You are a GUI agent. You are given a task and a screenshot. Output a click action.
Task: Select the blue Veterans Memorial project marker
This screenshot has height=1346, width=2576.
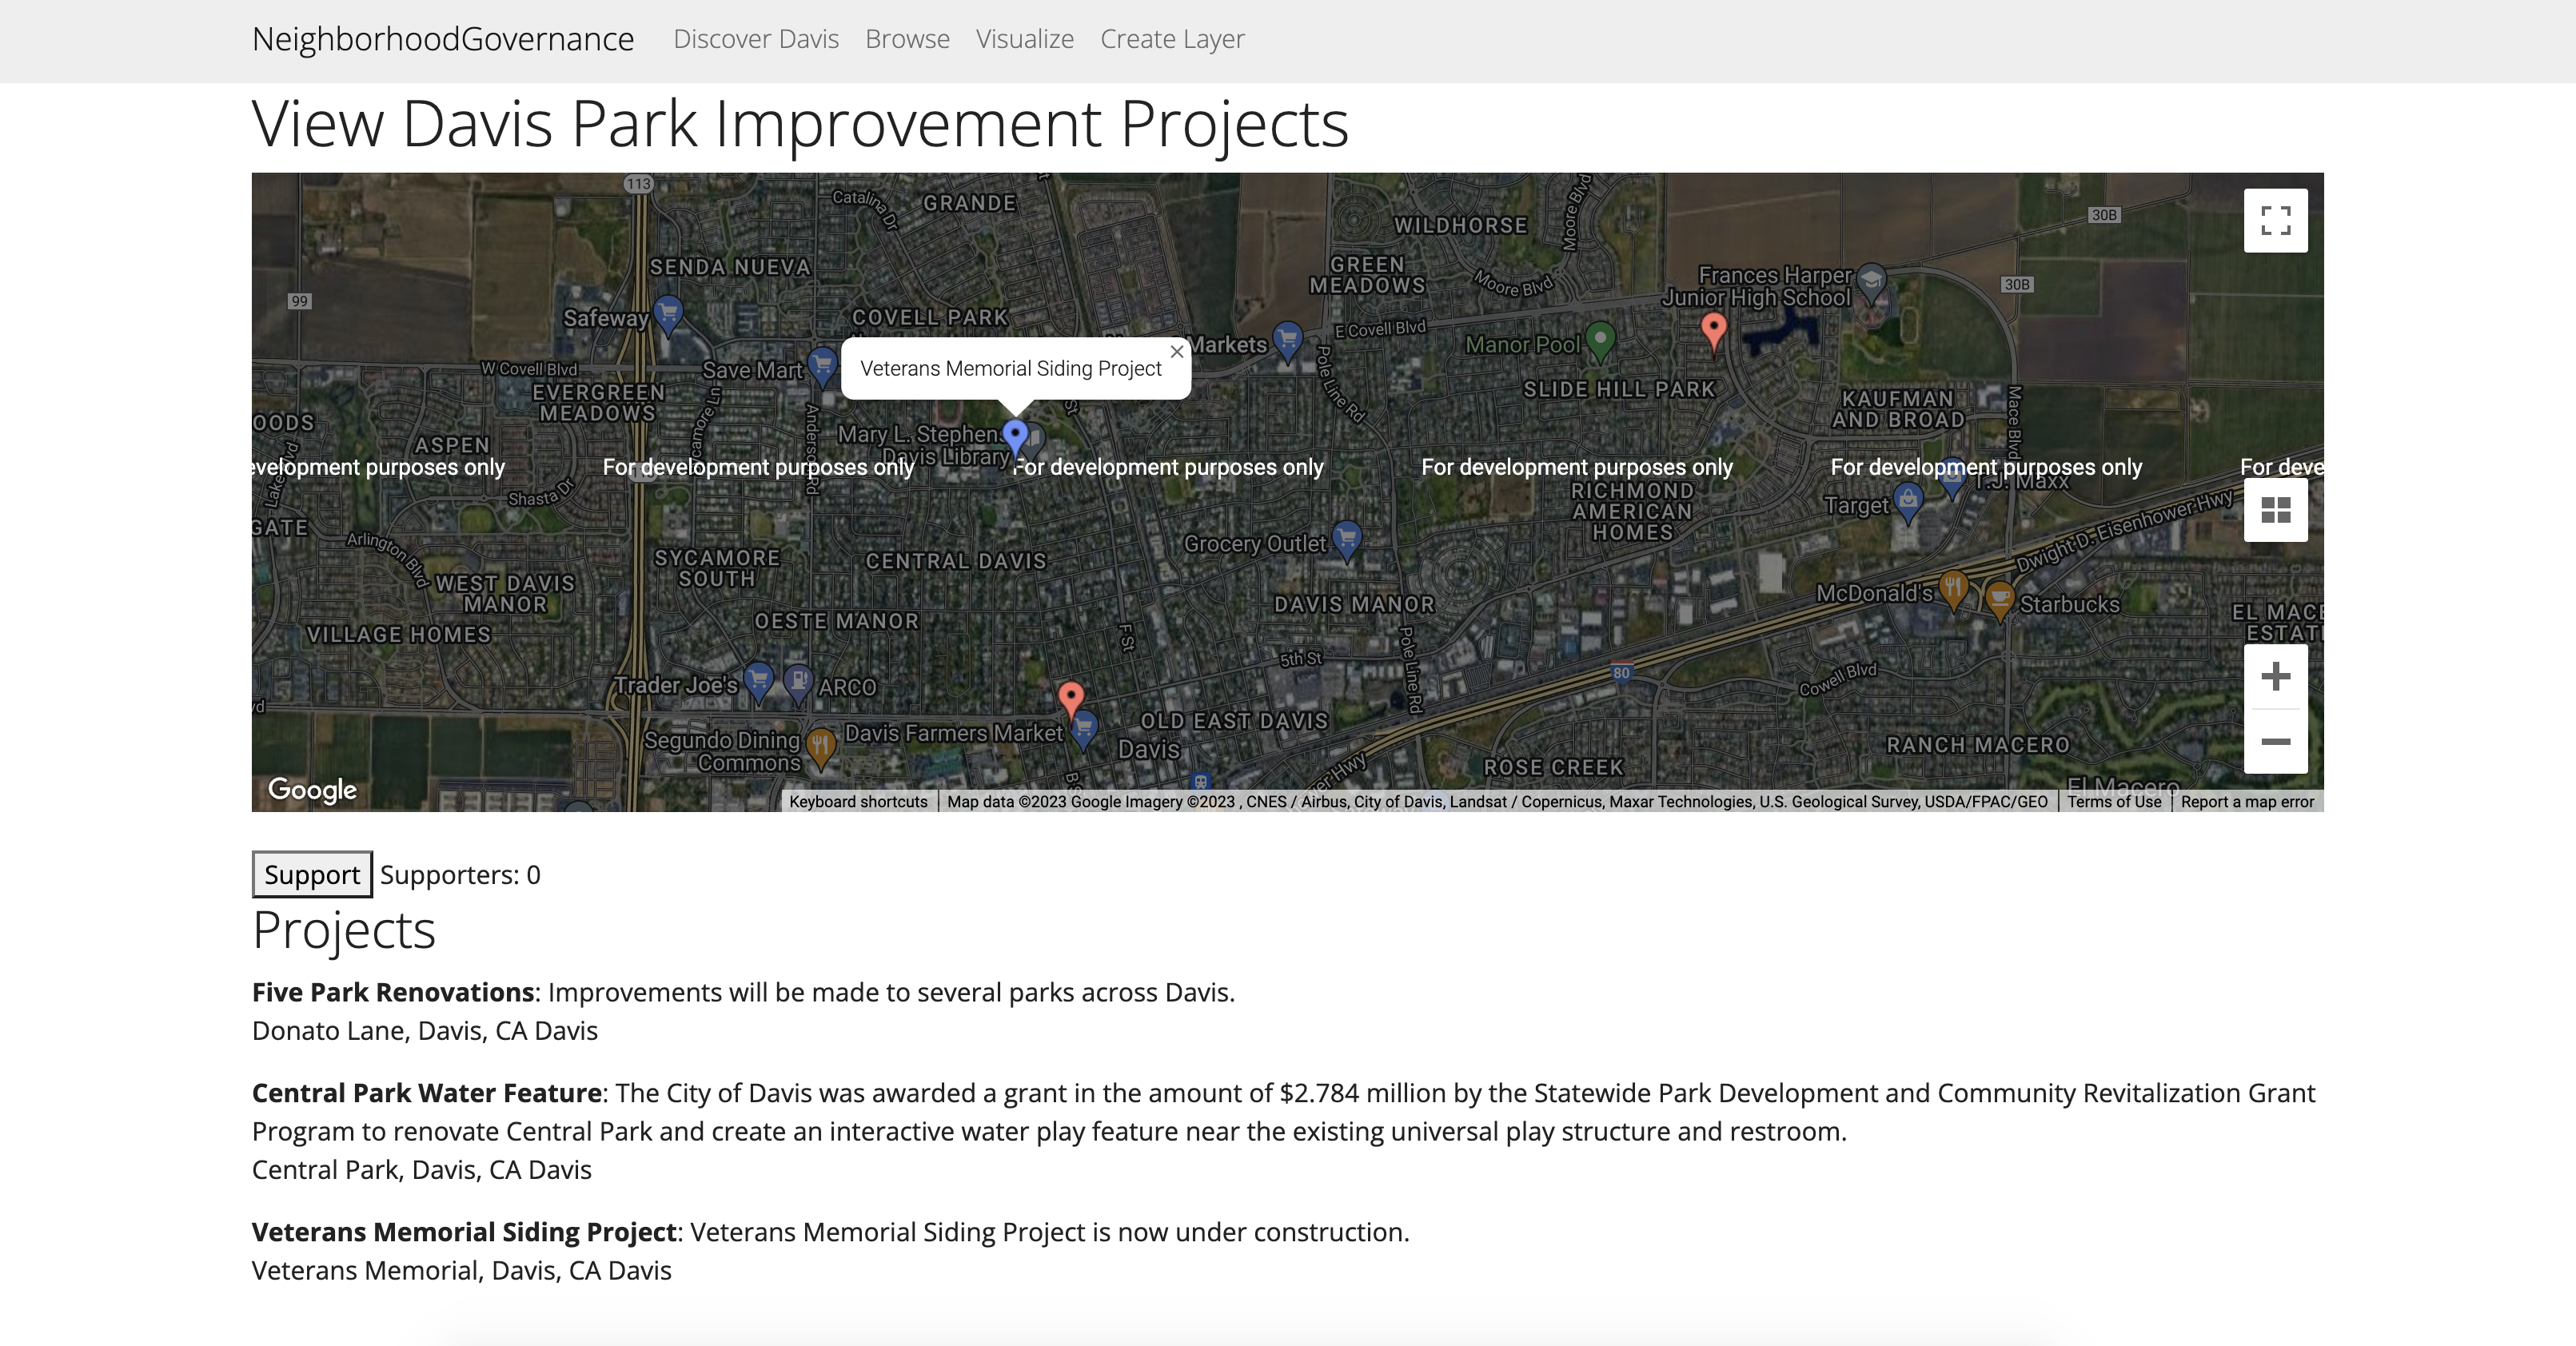(x=1015, y=436)
